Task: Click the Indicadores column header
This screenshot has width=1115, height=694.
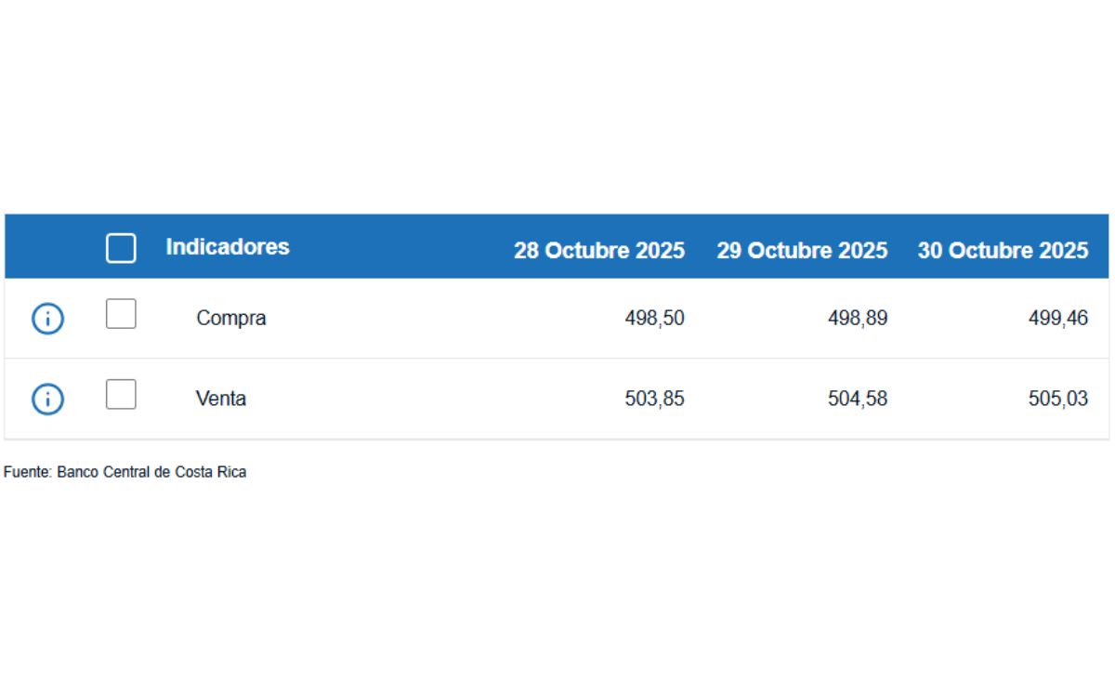Action: (228, 247)
